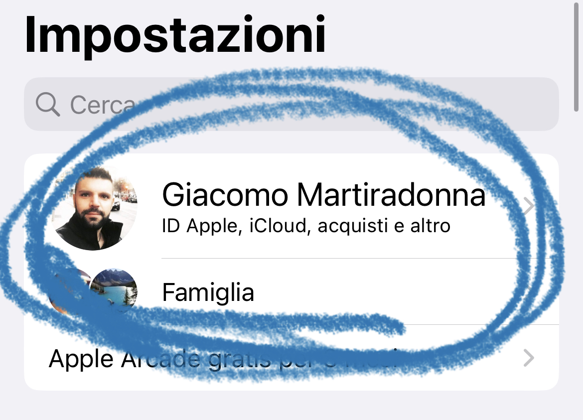Expand the Famiglia row at its right edge
Screen dimensions: 583x420
[x=528, y=292]
